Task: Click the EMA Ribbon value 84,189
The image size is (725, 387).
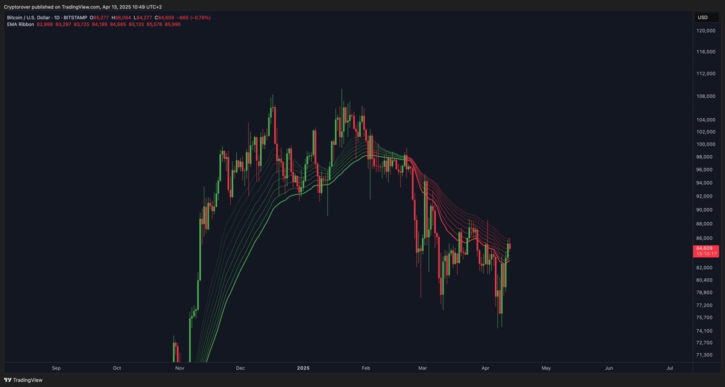Action: point(99,24)
